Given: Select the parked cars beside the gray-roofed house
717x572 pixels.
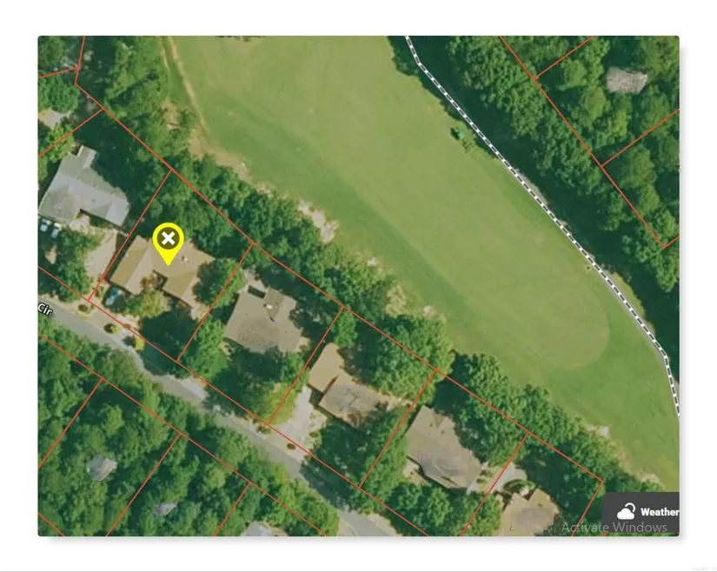Looking at the screenshot, I should 50,228.
